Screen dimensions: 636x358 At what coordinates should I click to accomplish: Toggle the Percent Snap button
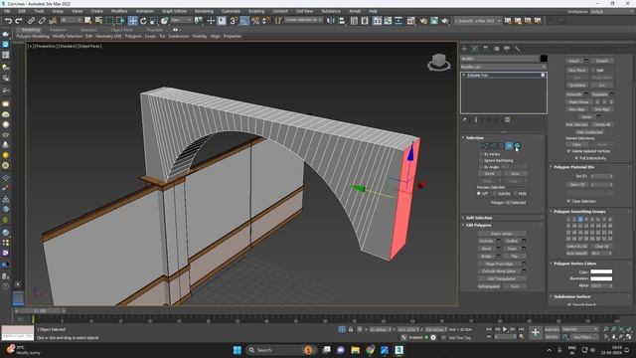click(x=255, y=20)
